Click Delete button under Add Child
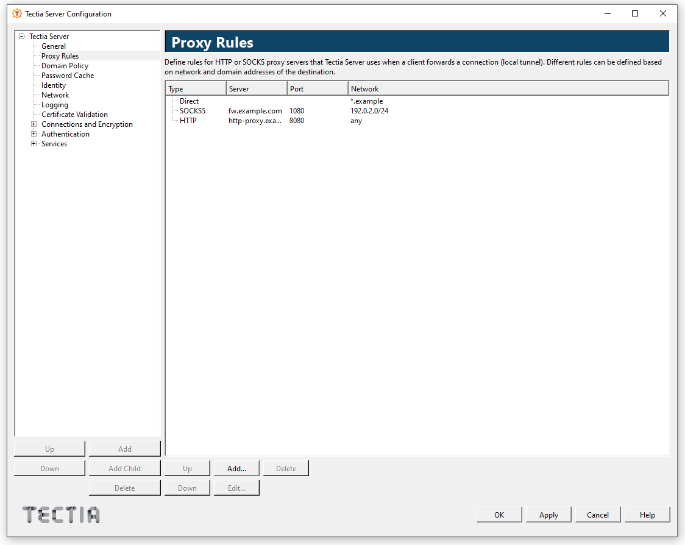Screen dimensions: 685x545 point(124,488)
